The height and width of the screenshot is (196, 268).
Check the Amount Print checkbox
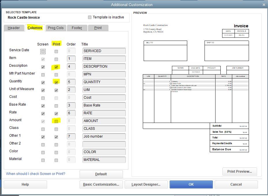[x=56, y=121]
